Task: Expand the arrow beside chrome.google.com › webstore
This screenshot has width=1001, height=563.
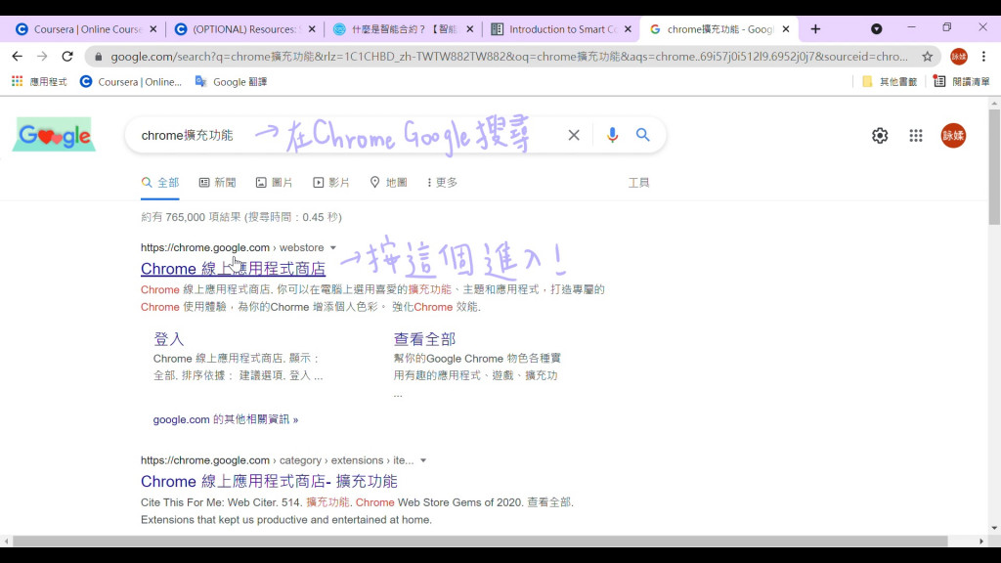Action: 333,247
